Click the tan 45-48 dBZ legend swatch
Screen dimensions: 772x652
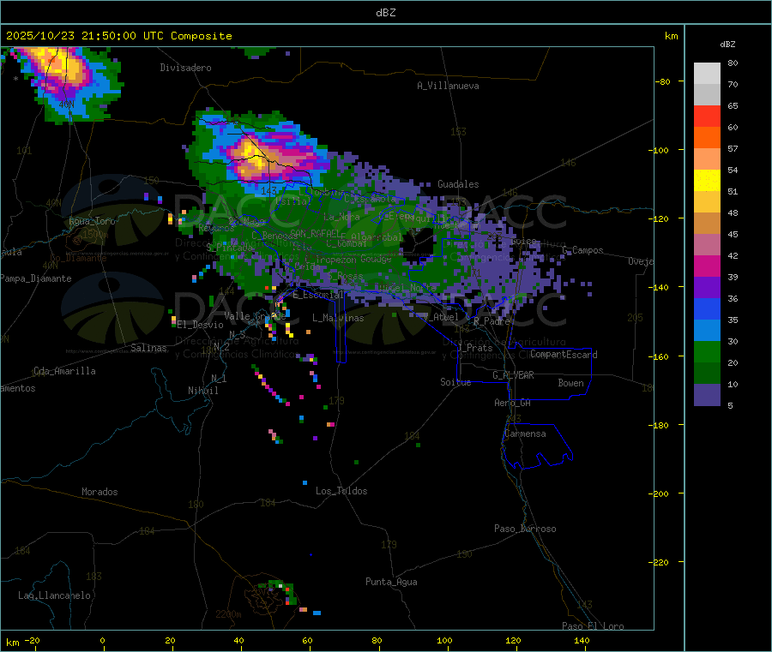(707, 224)
